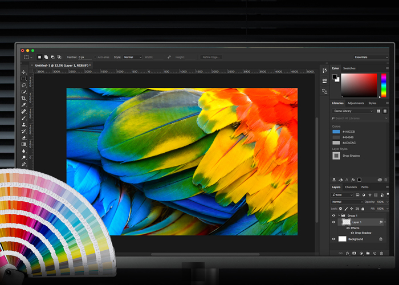
Task: Swap width and height arrows icon
Action: click(x=169, y=57)
